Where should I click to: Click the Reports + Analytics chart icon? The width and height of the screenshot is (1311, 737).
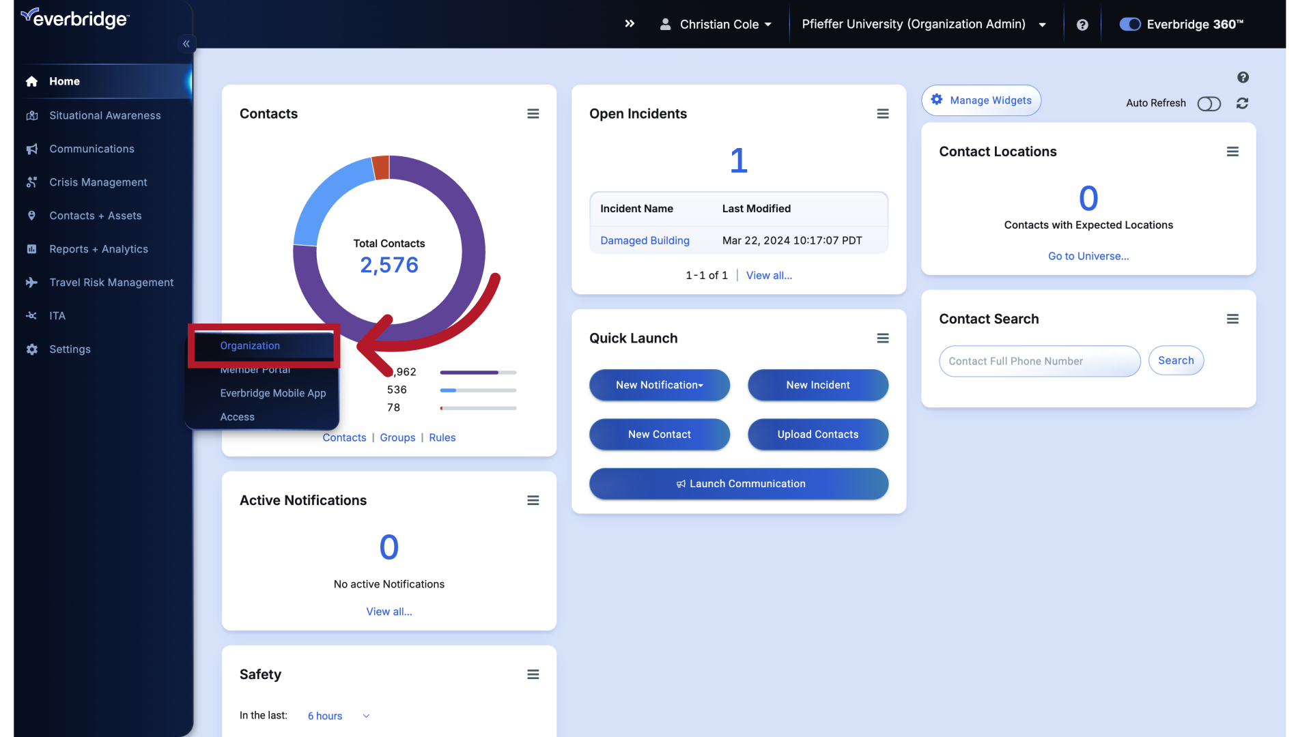tap(31, 249)
